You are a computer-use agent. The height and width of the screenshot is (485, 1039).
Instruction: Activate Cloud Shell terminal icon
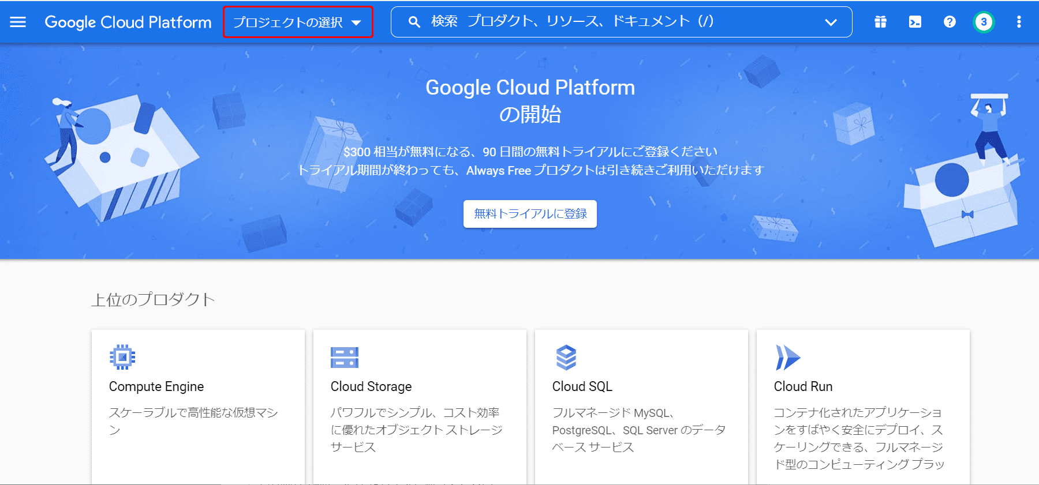click(915, 22)
